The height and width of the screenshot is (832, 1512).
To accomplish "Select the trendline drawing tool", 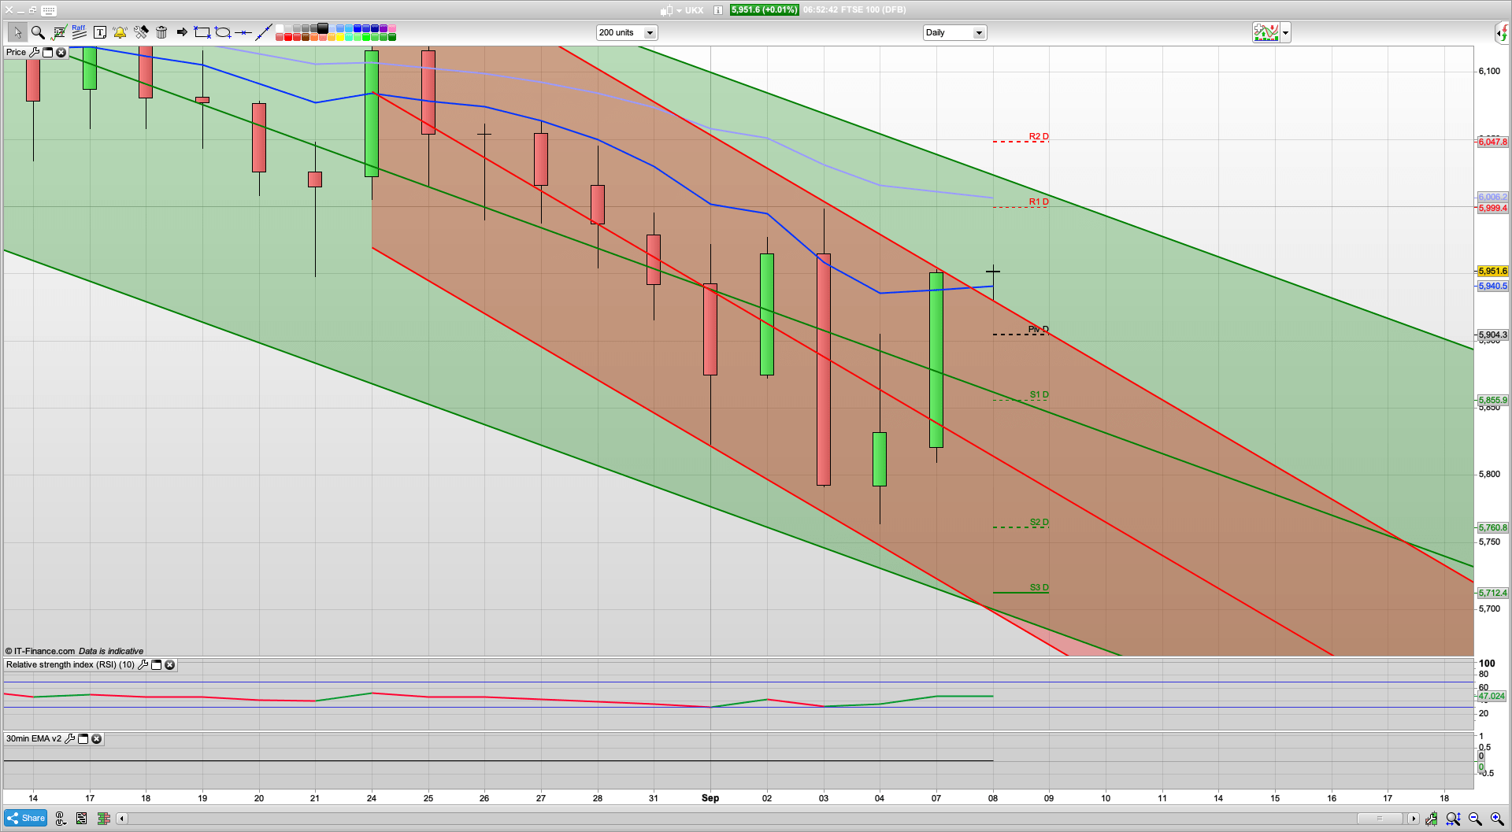I will (263, 32).
